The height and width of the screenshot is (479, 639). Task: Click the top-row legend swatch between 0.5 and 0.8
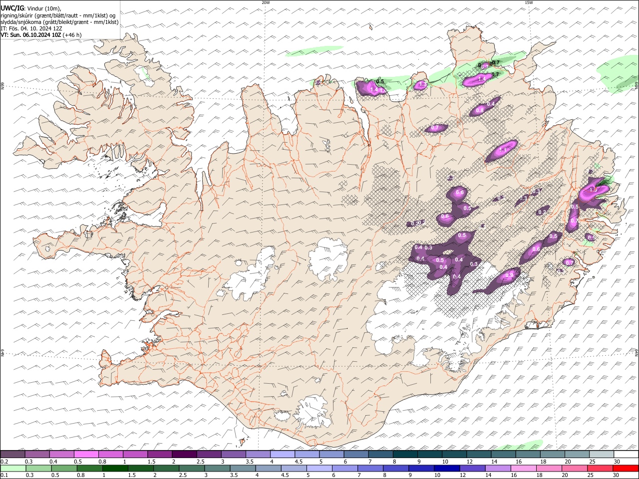(x=86, y=454)
